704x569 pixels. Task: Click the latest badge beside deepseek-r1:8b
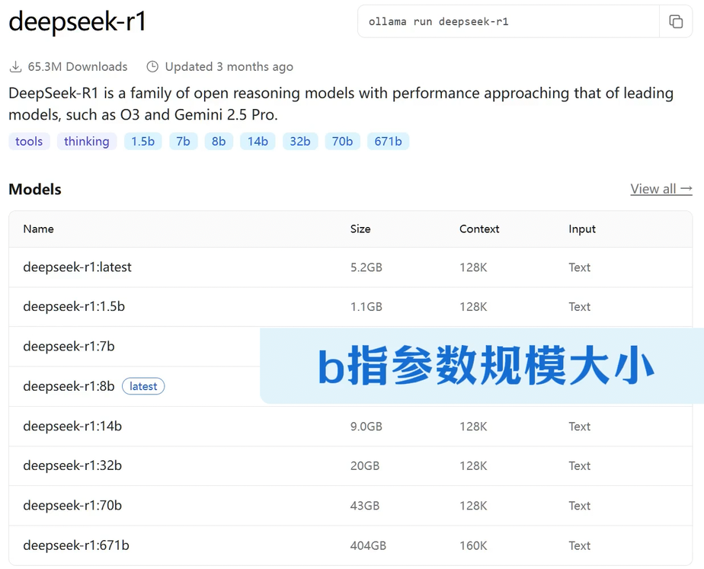[143, 386]
